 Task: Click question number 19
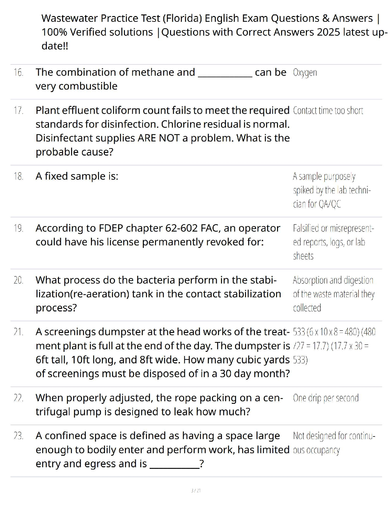(19, 228)
